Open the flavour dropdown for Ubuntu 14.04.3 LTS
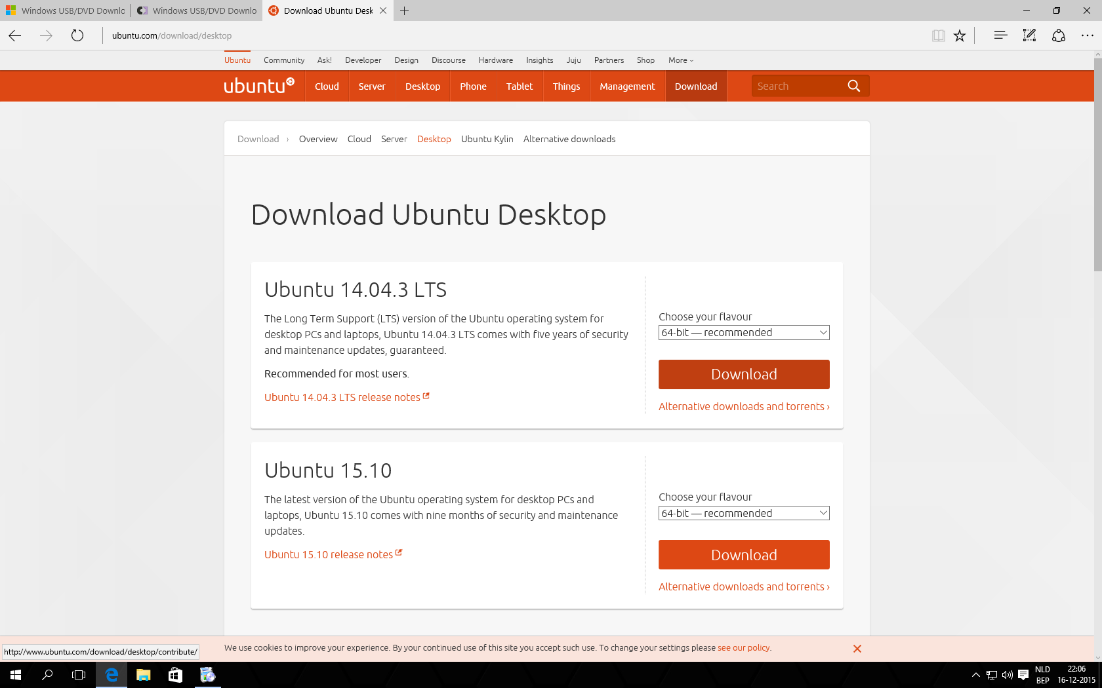 pyautogui.click(x=743, y=332)
